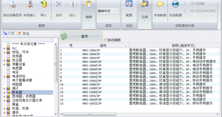This screenshot has width=222, height=117.
Task: Open 本地数据 folder icon
Action: pos(160,4)
